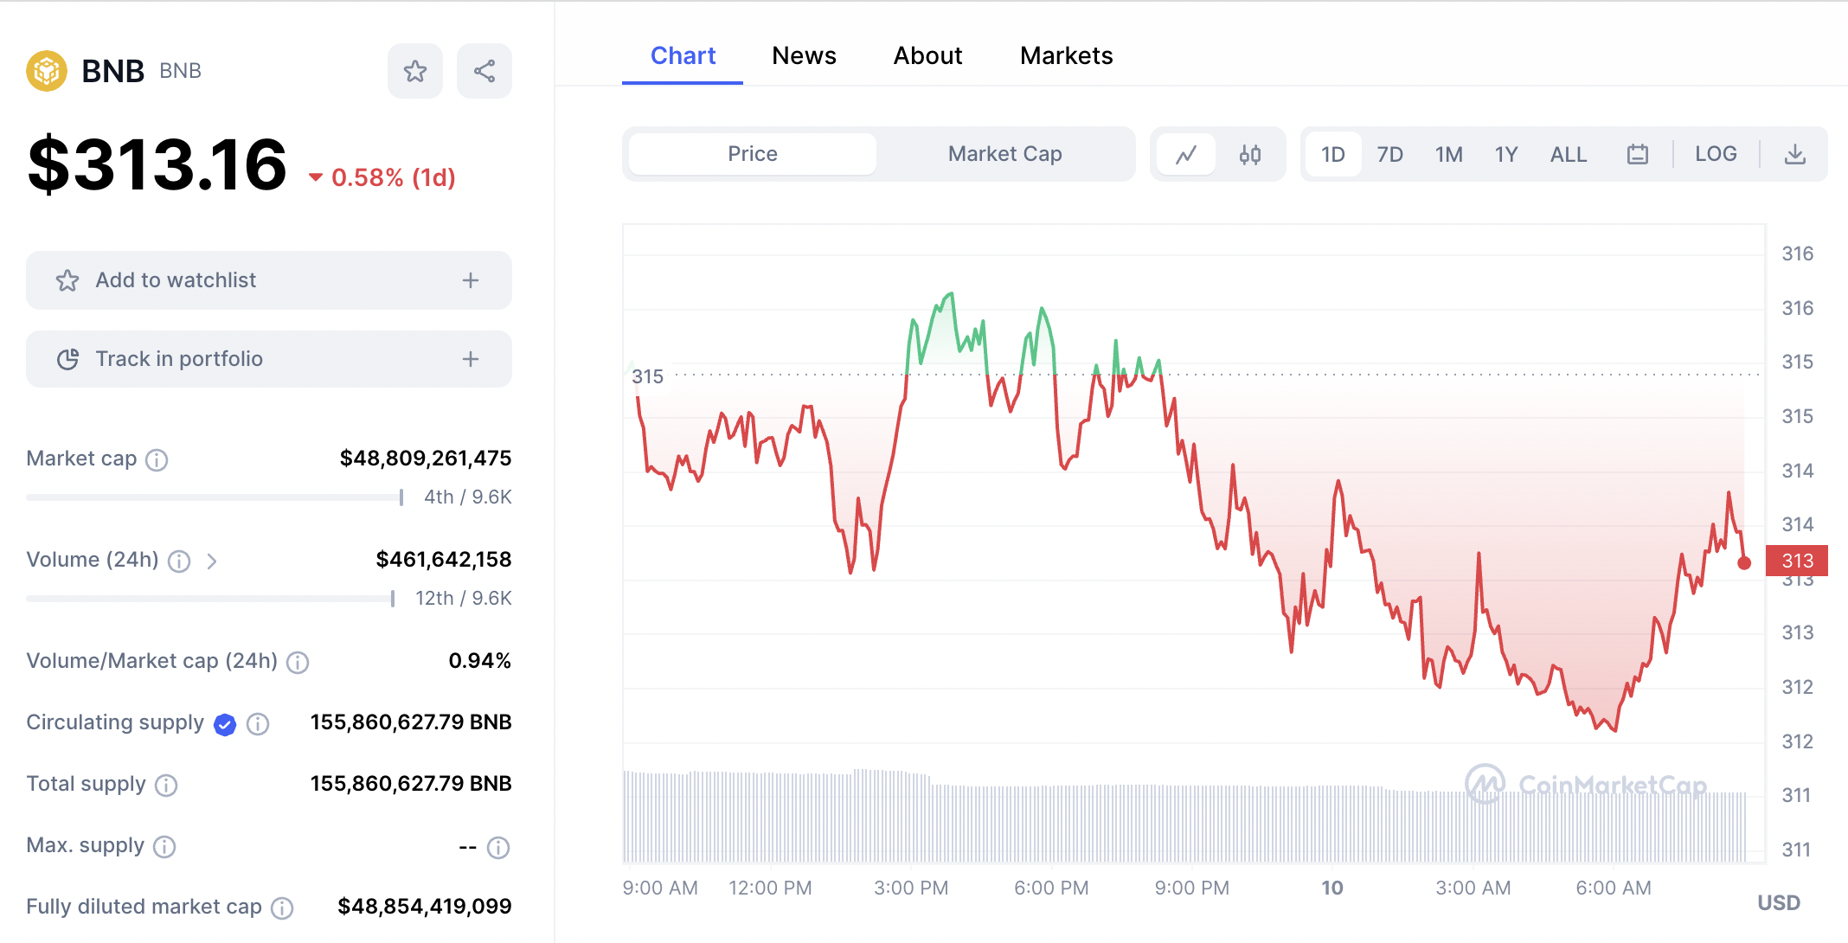The width and height of the screenshot is (1848, 943).
Task: Click the $48,854,419,099 fully diluted value
Action: pyautogui.click(x=425, y=907)
